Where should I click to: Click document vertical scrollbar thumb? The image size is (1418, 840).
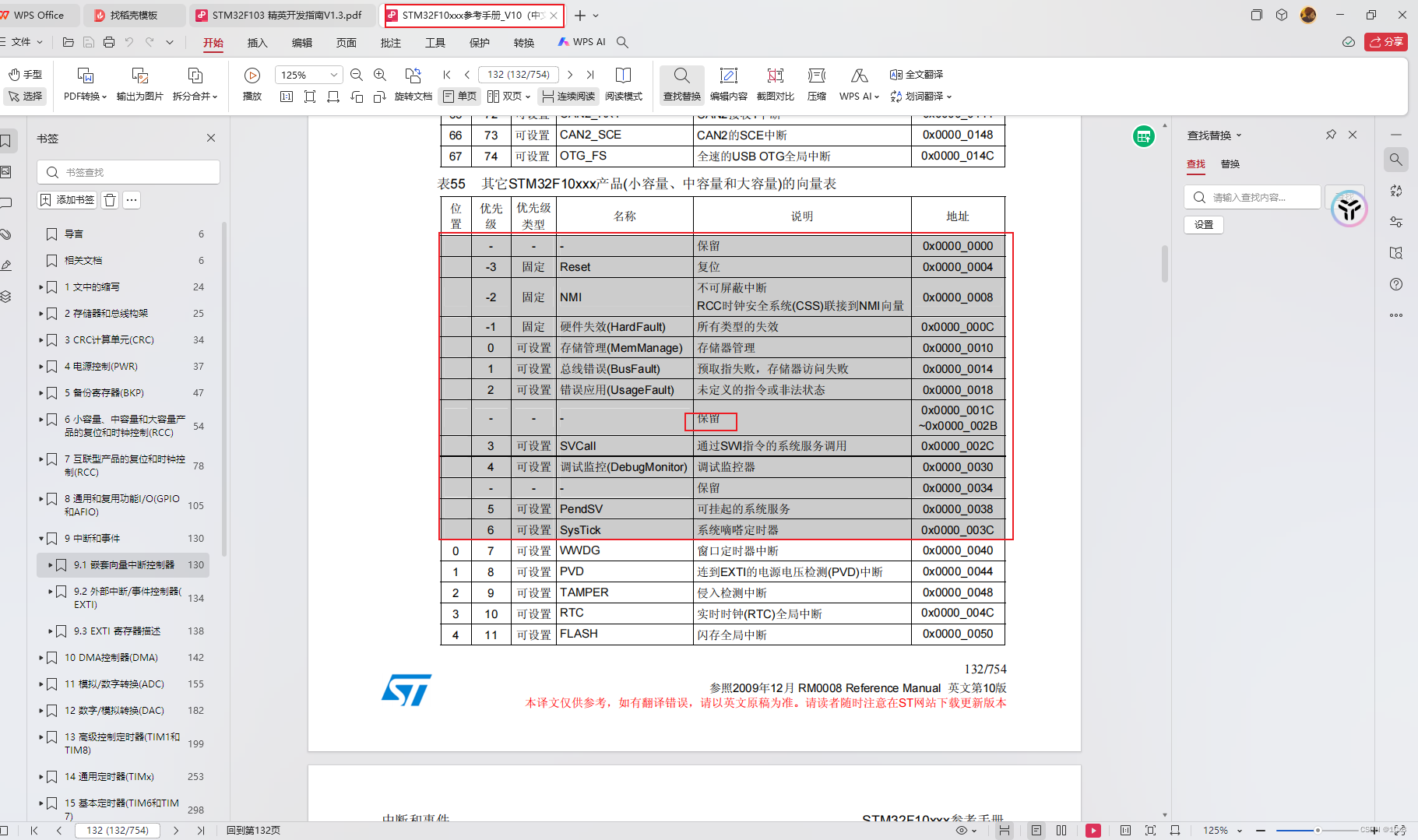tap(1165, 263)
